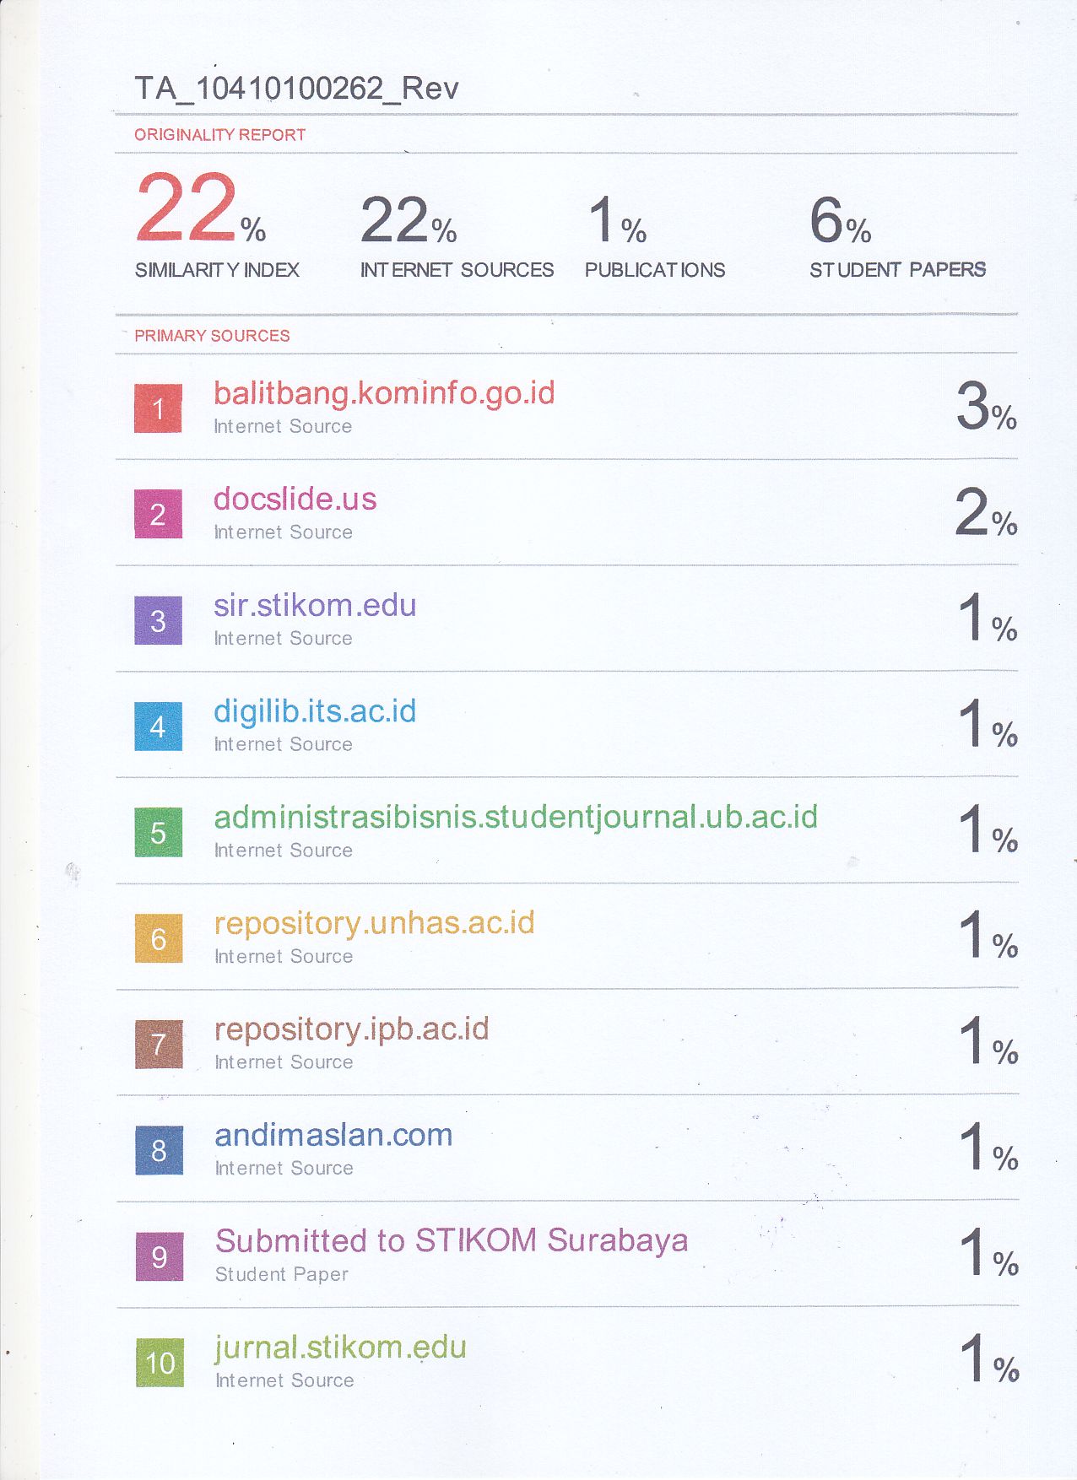The width and height of the screenshot is (1077, 1480).
Task: Open administrasibisnis.studentjournal.ub.ac.id link
Action: 516,818
